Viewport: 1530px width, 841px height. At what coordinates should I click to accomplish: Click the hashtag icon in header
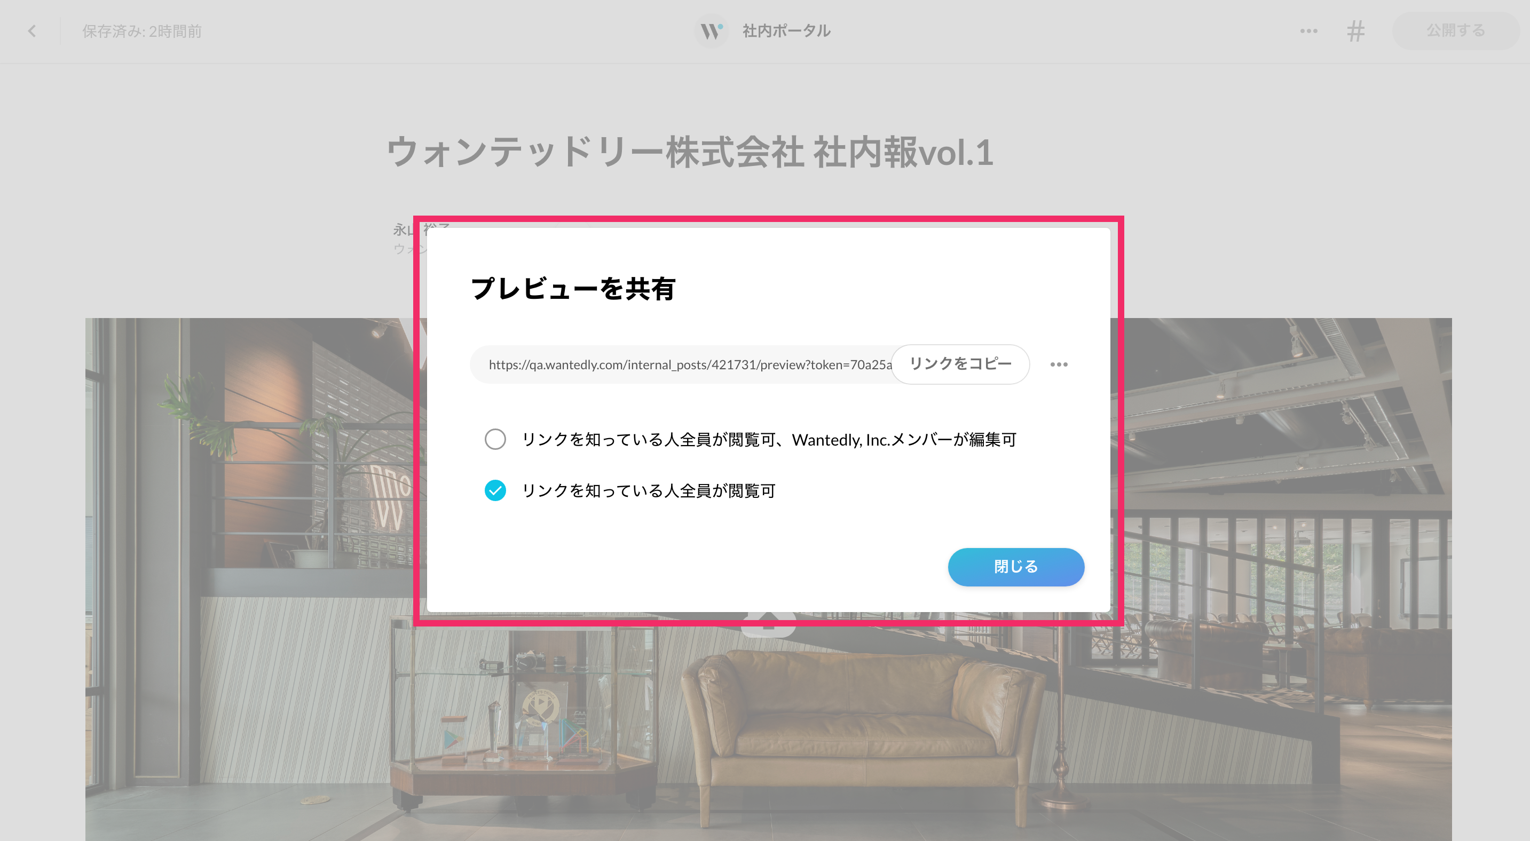[1355, 31]
